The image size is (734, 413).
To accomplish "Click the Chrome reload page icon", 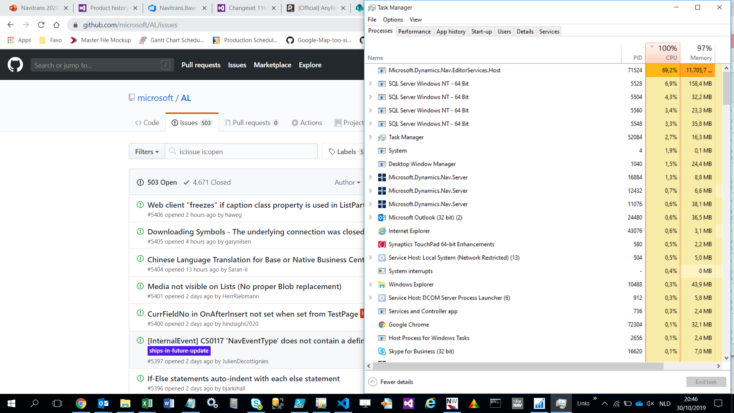I will 41,25.
